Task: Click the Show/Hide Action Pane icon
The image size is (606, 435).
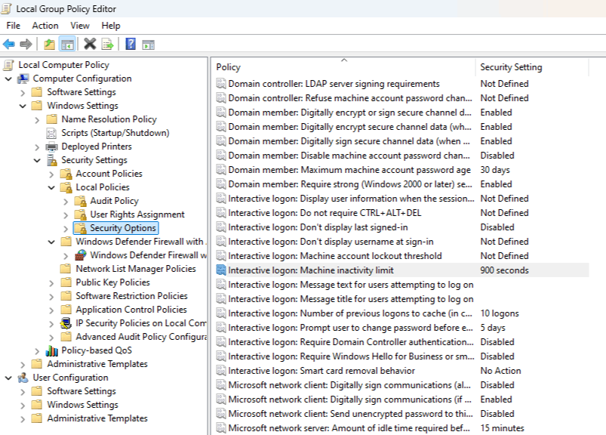Action: pos(147,43)
